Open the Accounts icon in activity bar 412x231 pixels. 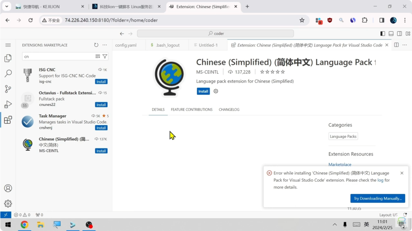tap(8, 188)
